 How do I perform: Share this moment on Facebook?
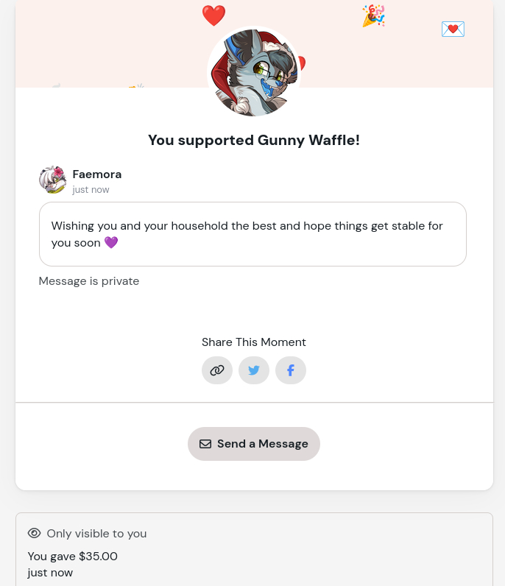tap(291, 370)
